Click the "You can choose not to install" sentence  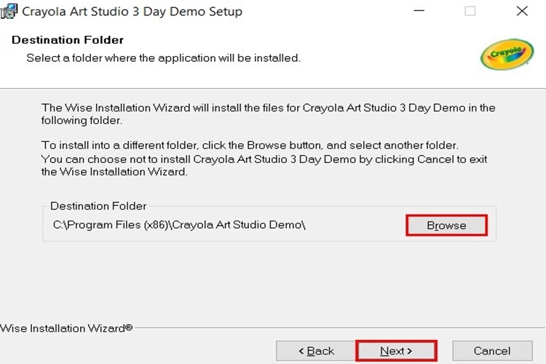click(x=264, y=159)
